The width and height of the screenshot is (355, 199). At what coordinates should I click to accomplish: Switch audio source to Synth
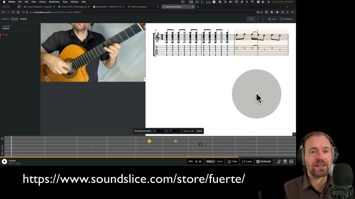point(220,161)
